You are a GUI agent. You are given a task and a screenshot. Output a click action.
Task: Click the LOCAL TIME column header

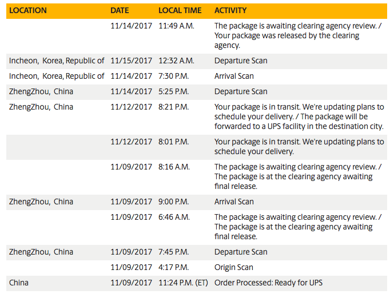tap(180, 10)
